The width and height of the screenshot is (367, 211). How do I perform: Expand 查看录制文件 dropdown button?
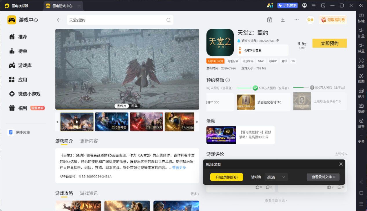pyautogui.click(x=323, y=177)
